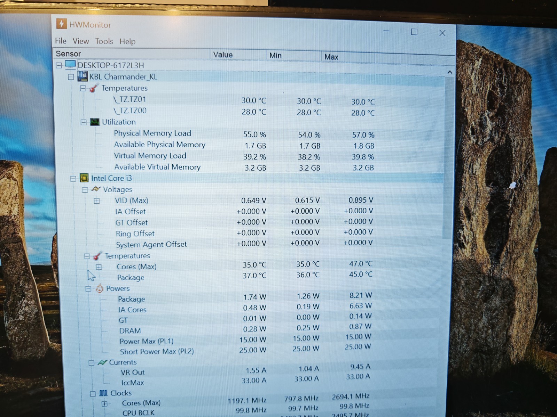Click the Intel Core i3 chip icon
This screenshot has width=557, height=417.
[x=84, y=178]
